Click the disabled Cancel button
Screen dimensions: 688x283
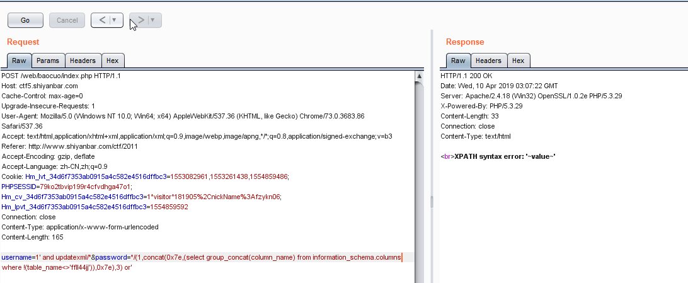[x=67, y=20]
